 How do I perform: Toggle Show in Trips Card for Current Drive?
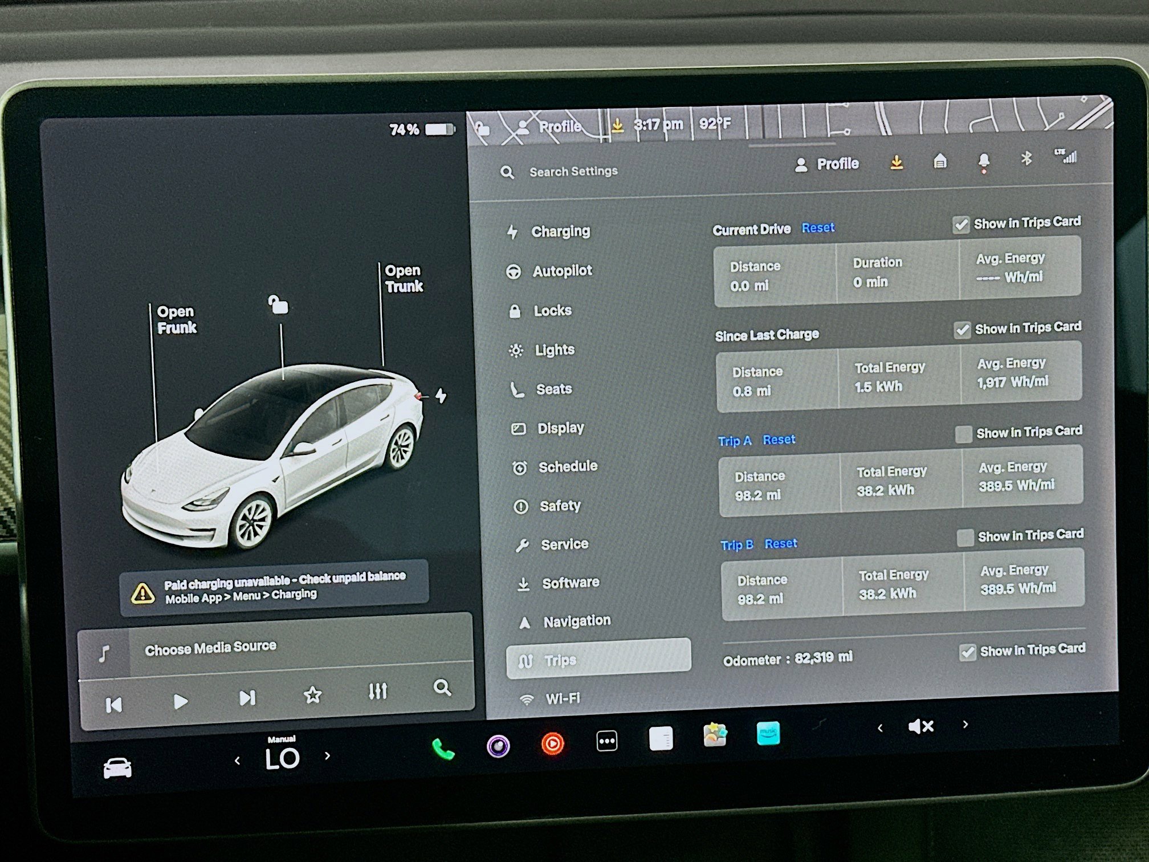pyautogui.click(x=961, y=225)
